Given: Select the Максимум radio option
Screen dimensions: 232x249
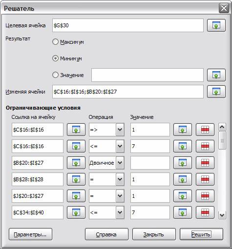Looking at the screenshot, I should (x=55, y=42).
